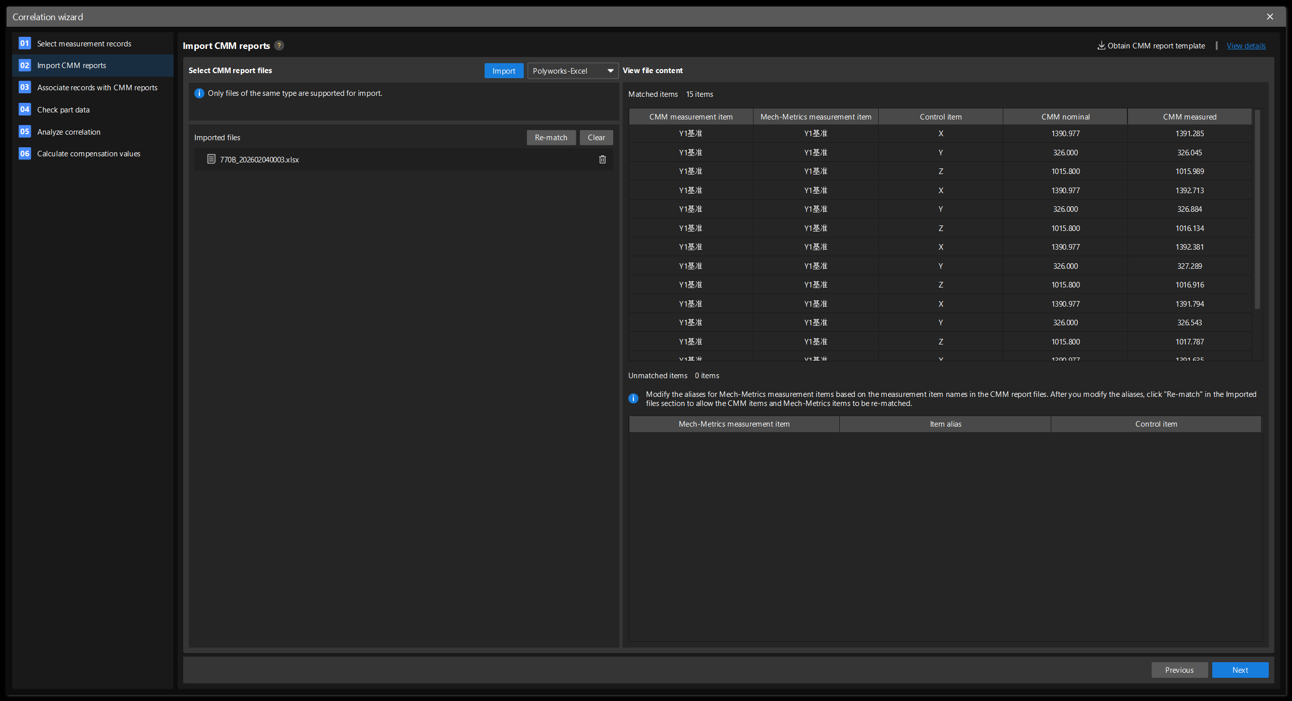This screenshot has width=1292, height=701.
Task: Click the Re-match button
Action: coord(551,137)
